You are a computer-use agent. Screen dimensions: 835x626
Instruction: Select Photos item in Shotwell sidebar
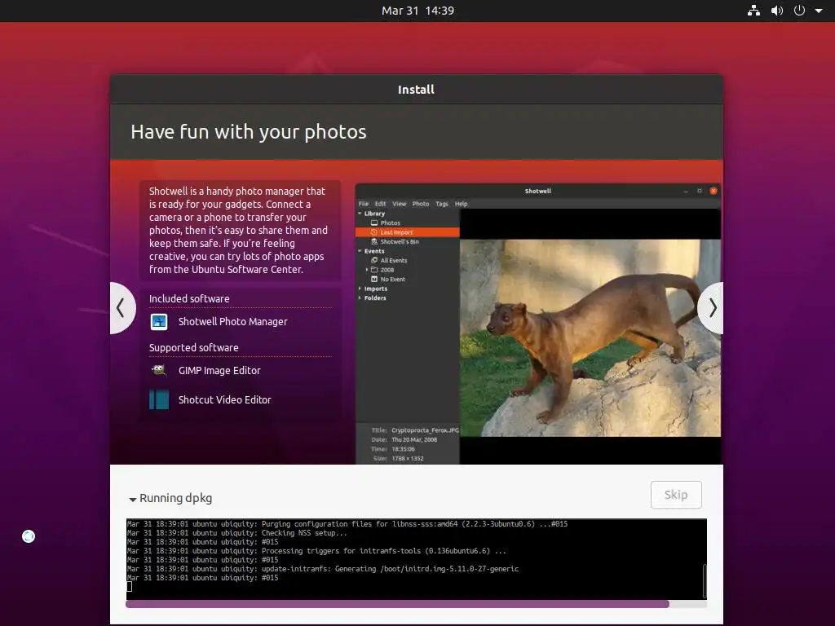pyautogui.click(x=391, y=223)
